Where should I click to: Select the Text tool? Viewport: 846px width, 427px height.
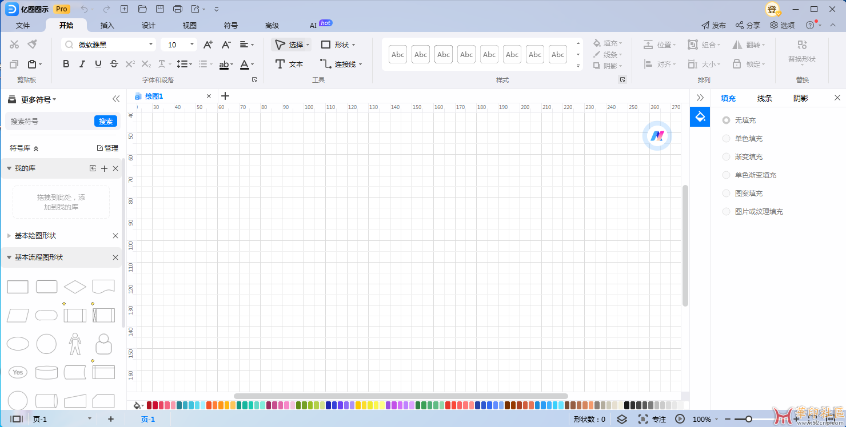pos(289,64)
